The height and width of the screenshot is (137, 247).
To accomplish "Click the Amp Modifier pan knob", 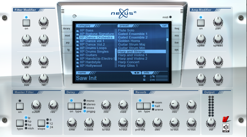I will tap(218, 22).
